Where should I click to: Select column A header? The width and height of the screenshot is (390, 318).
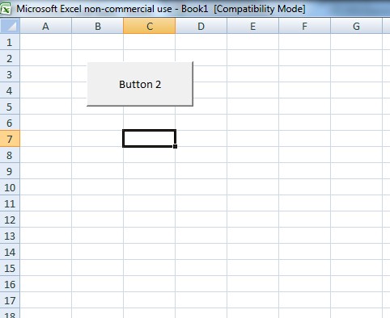coord(46,26)
